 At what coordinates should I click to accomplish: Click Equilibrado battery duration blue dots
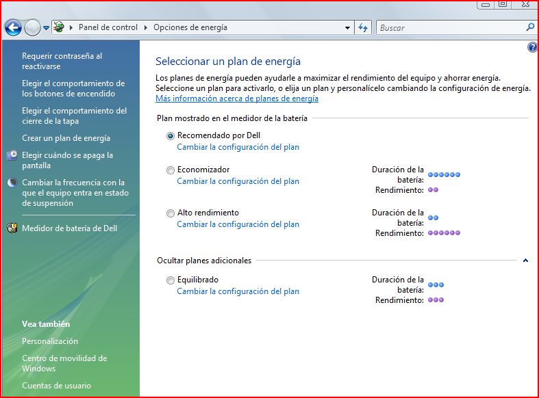[x=436, y=284]
